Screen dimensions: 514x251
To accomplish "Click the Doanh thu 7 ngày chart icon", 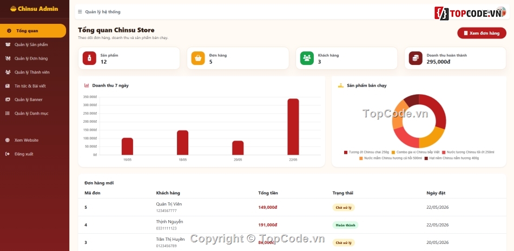I will (87, 85).
